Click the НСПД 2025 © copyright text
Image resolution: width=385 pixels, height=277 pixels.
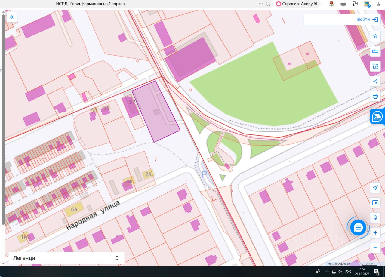click(339, 264)
